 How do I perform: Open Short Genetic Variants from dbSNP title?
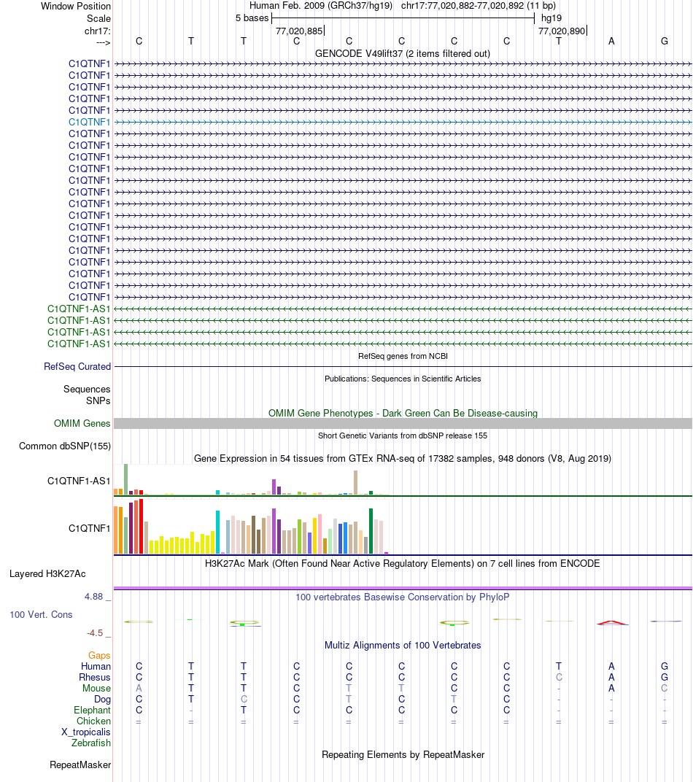click(x=403, y=435)
